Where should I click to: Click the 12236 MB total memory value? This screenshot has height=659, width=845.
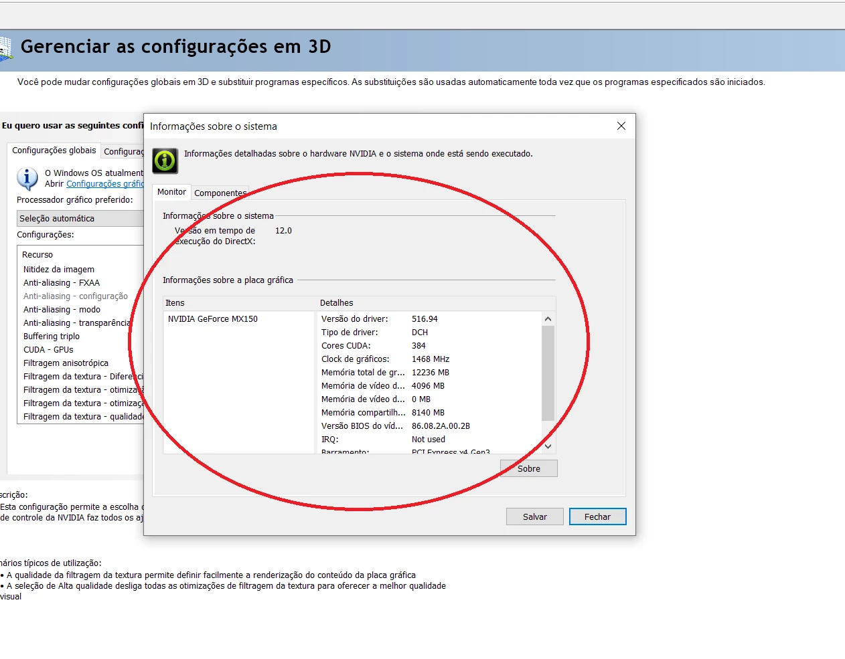point(431,373)
